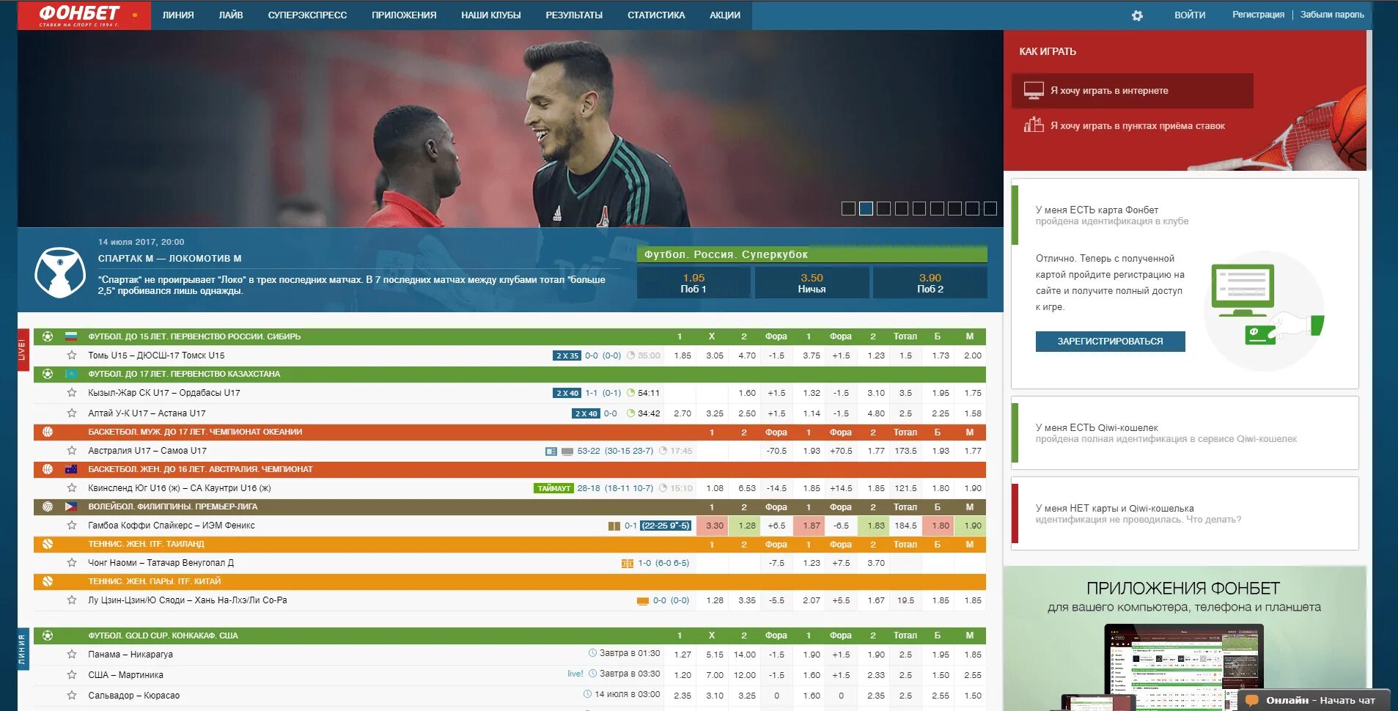
Task: Open the ПРИЛОЖЕНИЯ menu
Action: [404, 15]
